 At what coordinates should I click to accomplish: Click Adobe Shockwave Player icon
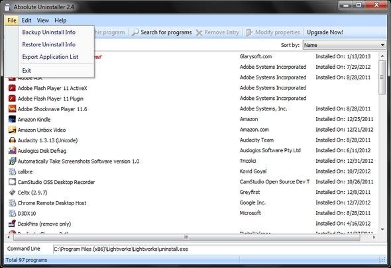pyautogui.click(x=12, y=109)
